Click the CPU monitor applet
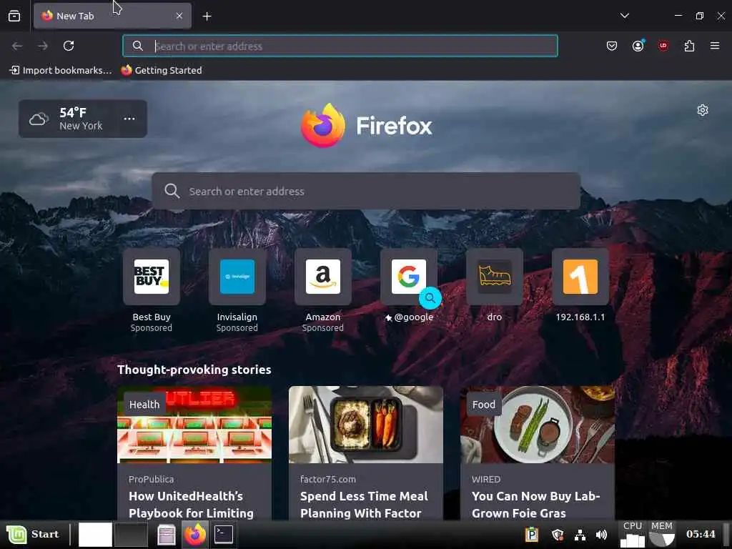Image resolution: width=732 pixels, height=549 pixels. click(x=633, y=534)
